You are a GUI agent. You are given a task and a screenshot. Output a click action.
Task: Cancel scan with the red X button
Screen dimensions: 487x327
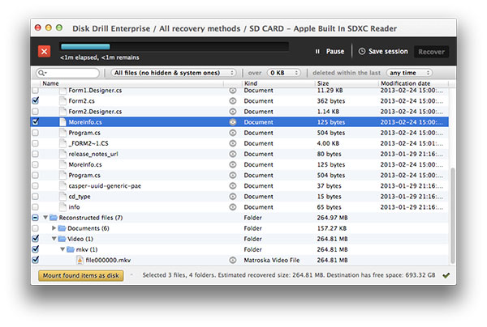tap(44, 52)
